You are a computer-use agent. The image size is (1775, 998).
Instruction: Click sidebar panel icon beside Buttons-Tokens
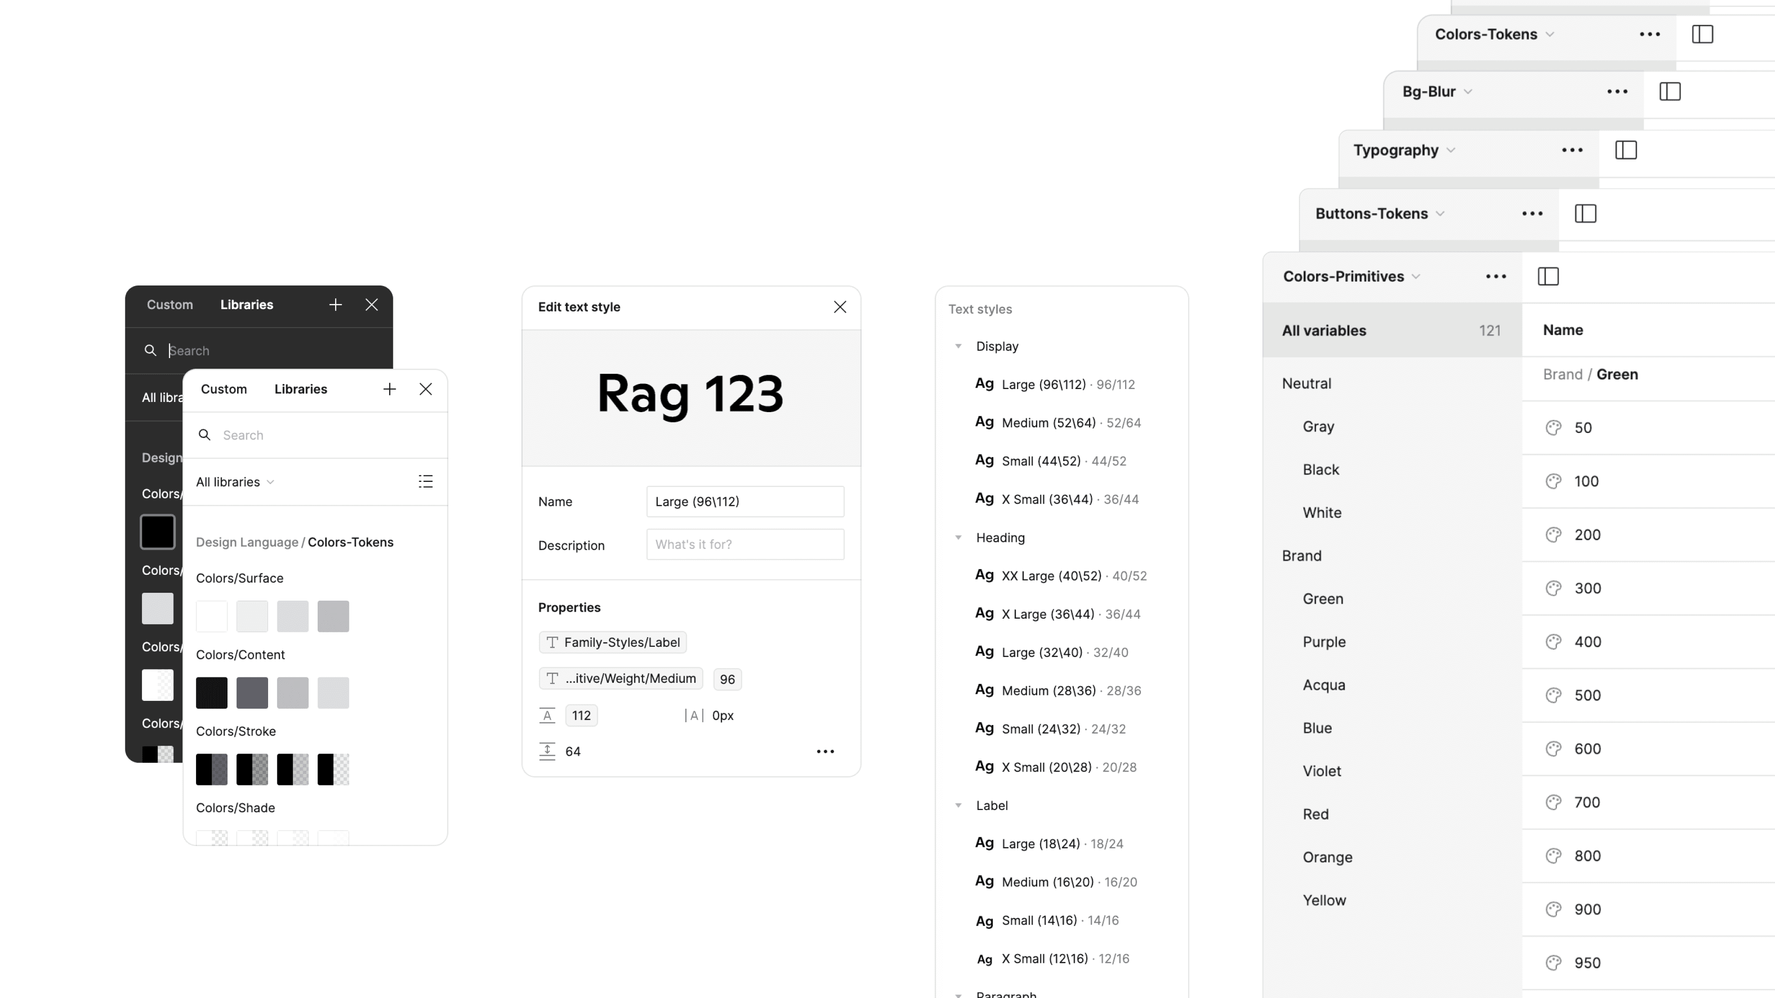click(1585, 213)
